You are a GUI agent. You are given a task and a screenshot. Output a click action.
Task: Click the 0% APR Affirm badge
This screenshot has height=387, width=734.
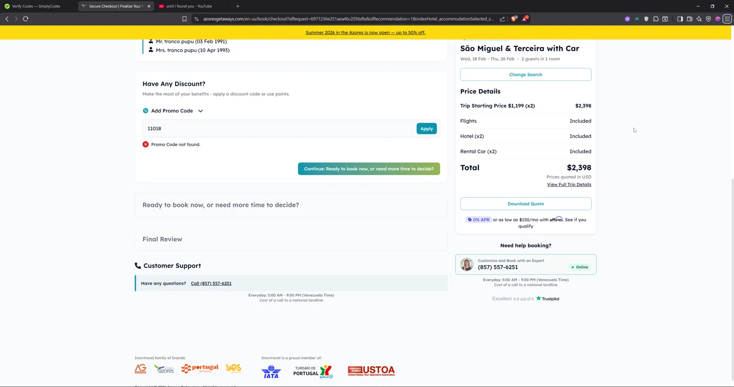pyautogui.click(x=478, y=220)
